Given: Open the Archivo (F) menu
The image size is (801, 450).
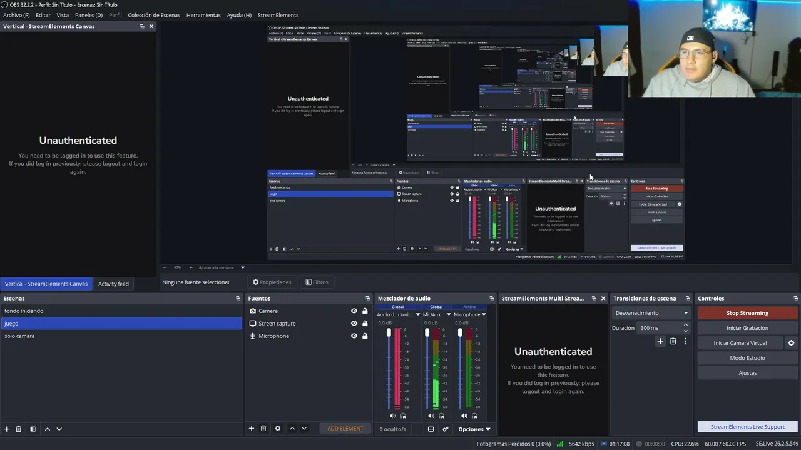Looking at the screenshot, I should click(x=16, y=15).
